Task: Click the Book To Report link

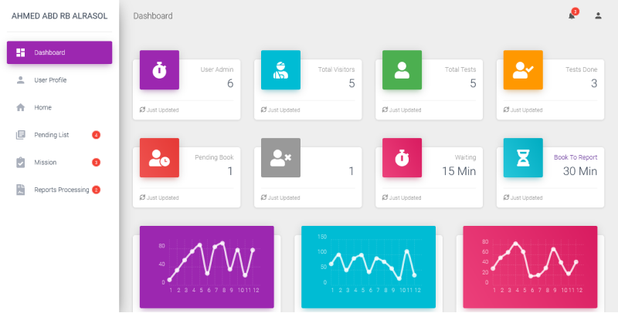Action: tap(575, 157)
